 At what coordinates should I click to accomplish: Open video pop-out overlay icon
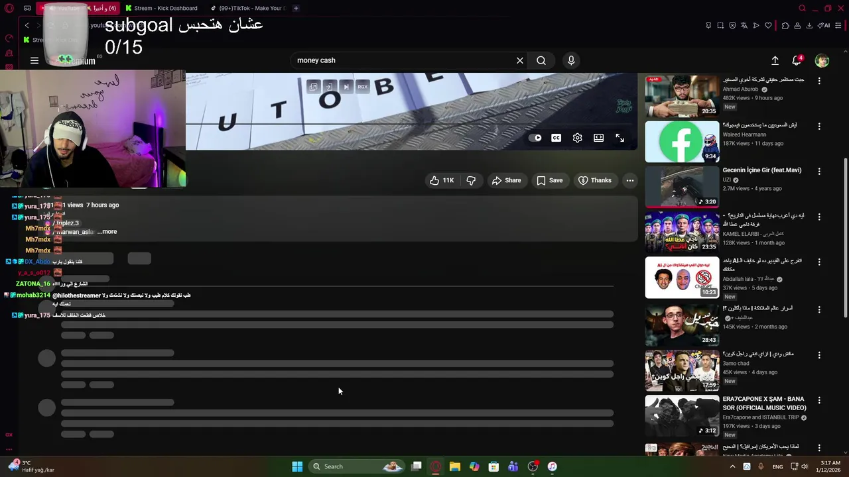point(313,87)
